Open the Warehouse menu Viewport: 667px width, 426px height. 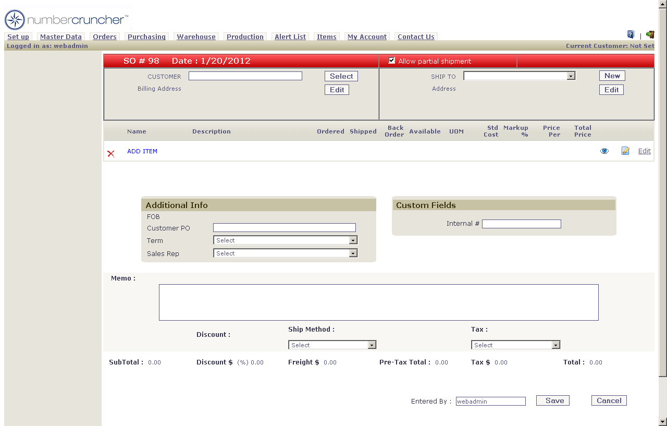coord(196,37)
